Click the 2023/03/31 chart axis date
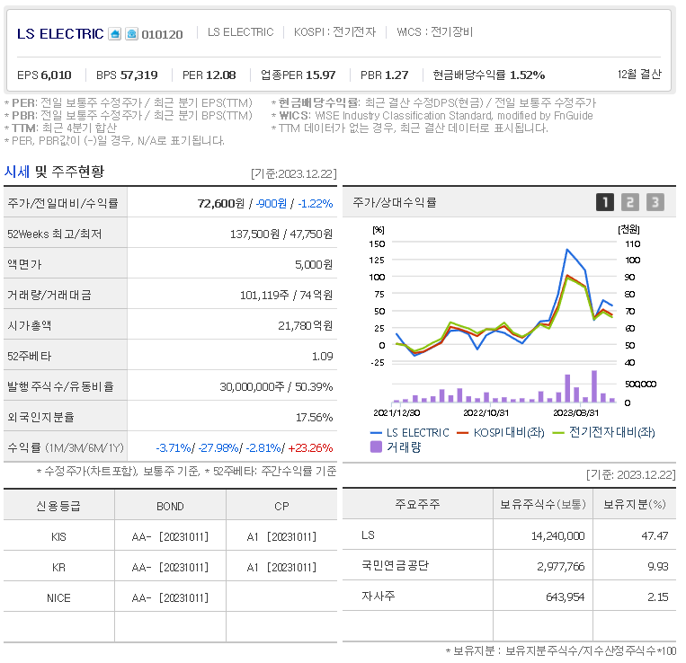686x663 pixels. pos(575,412)
